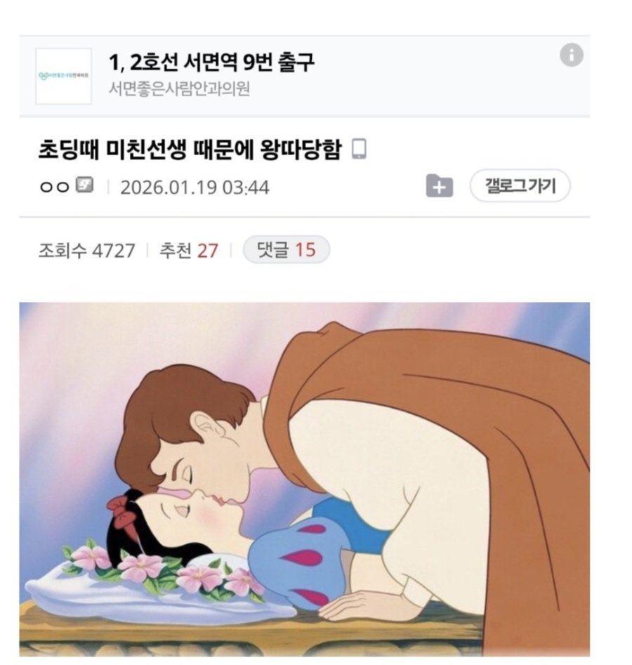Jump to comments via 댓글 15 button
632x665 pixels.
coord(286,249)
